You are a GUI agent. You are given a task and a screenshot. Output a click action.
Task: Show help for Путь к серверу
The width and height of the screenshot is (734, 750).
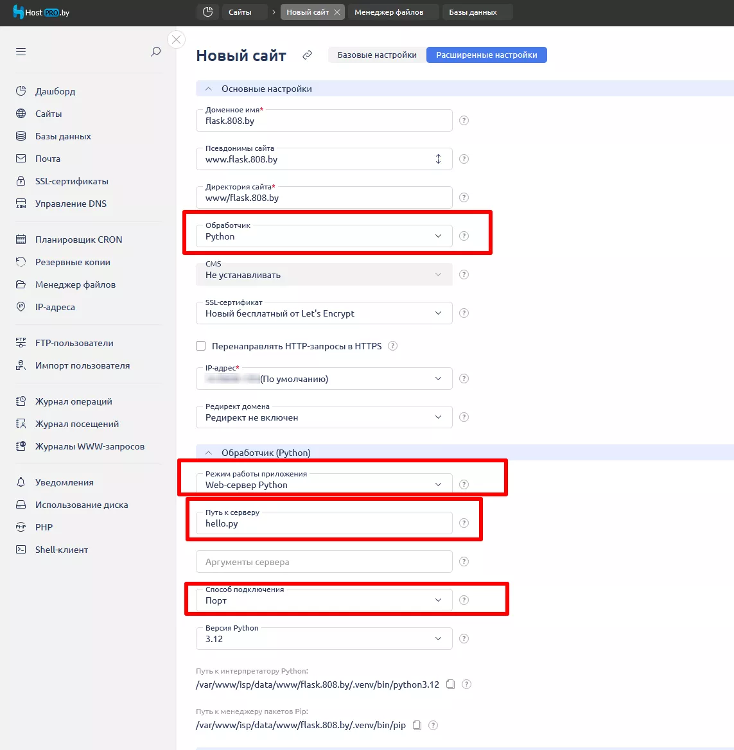464,523
